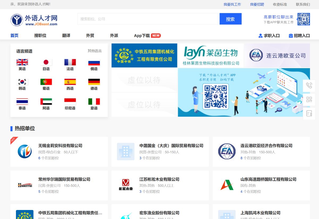Open 山东高速路桥国际工程有限公司 company name
Screen dimensions: 319x219
coord(268,179)
